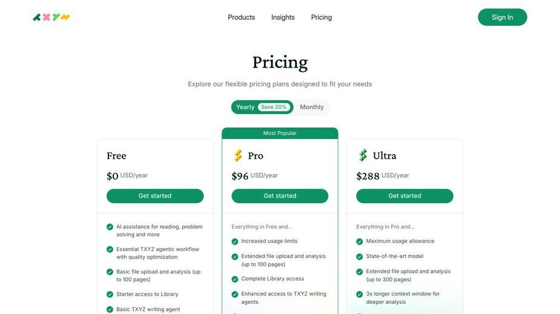
Task: Open the Insights menu item
Action: tap(283, 17)
